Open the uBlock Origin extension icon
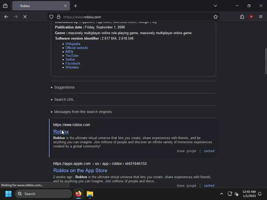Image resolution: width=267 pixels, height=200 pixels. (x=251, y=17)
